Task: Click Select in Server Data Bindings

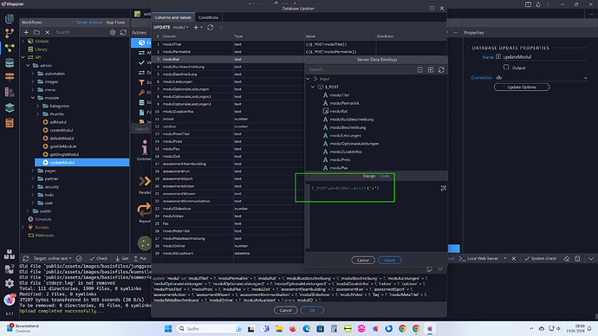Action: 389,260
